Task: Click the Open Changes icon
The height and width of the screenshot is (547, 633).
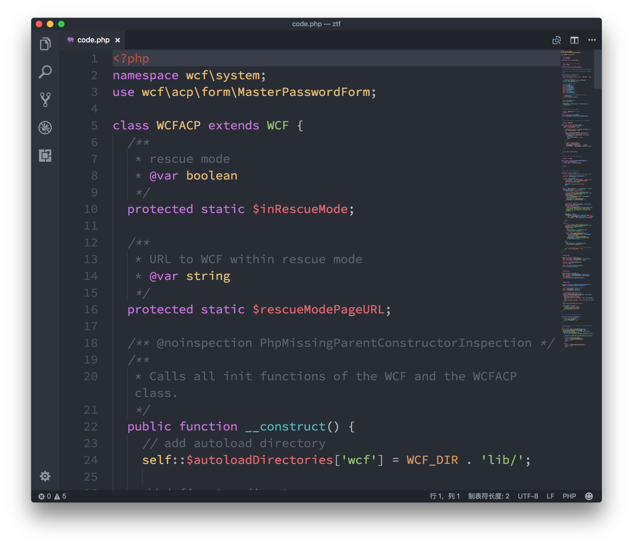Action: [x=556, y=40]
